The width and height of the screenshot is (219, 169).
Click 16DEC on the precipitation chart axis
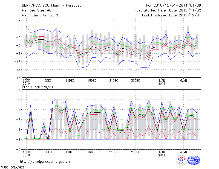pos(92,152)
